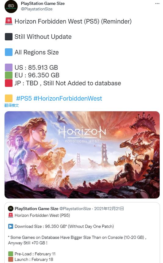
Task: Click the purple square next to US size
Action: tap(9, 67)
